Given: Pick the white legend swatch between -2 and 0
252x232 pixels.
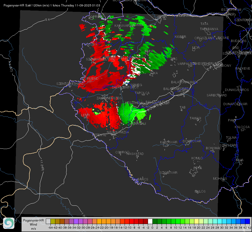Looking at the screenshot, I should pyautogui.click(x=150, y=221).
